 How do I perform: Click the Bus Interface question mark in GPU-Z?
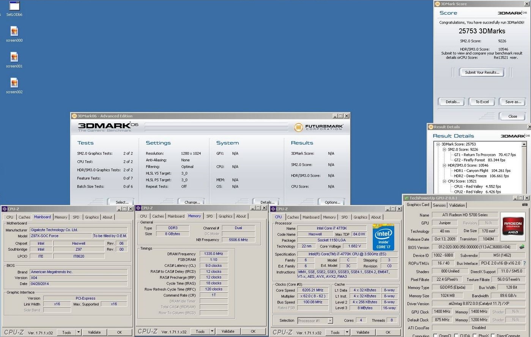point(525,263)
